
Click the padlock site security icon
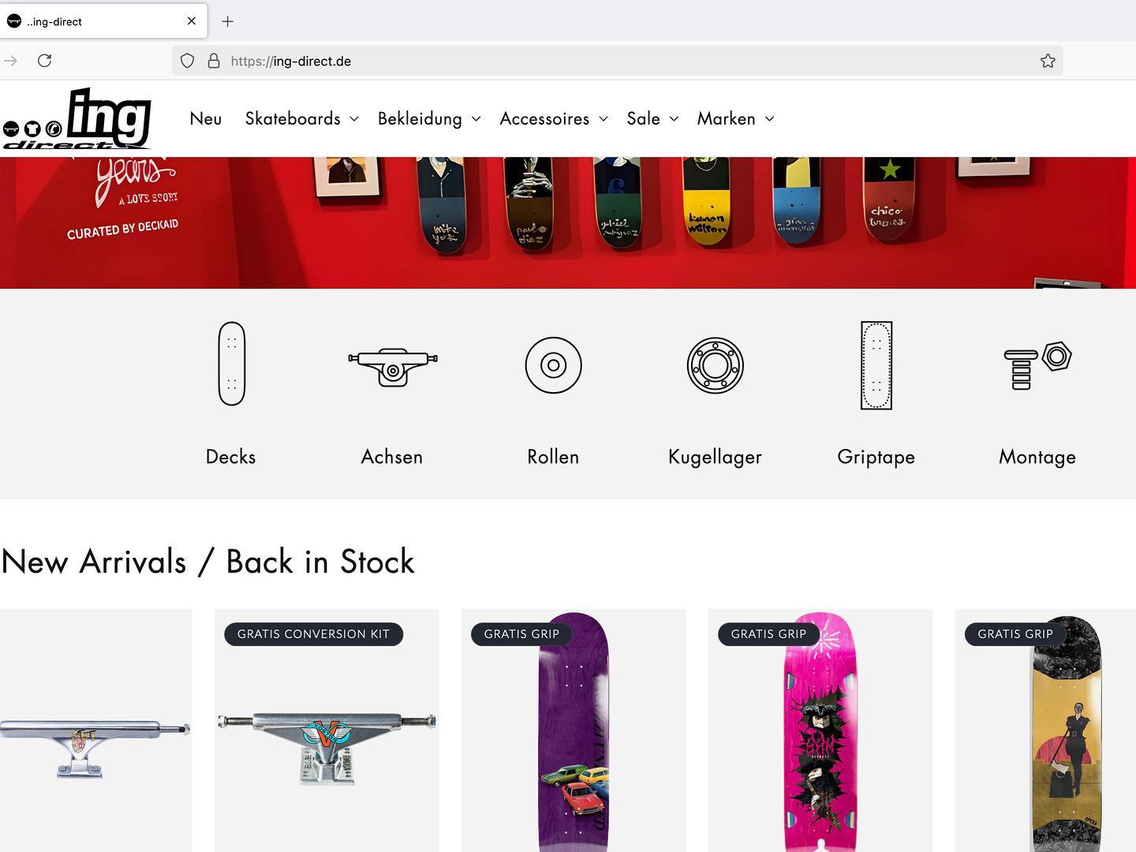pyautogui.click(x=213, y=61)
